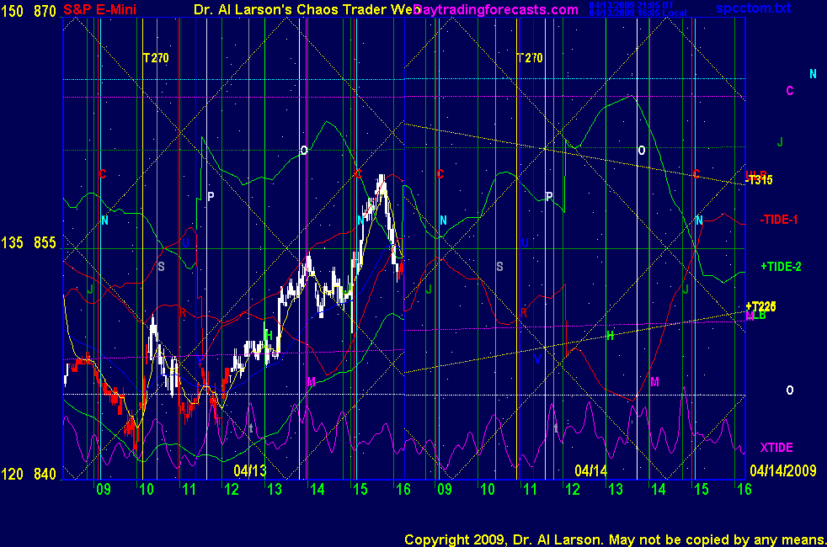Click the 09 hour tick of the 04/13 session
Image resolution: width=827 pixels, height=547 pixels.
click(104, 490)
